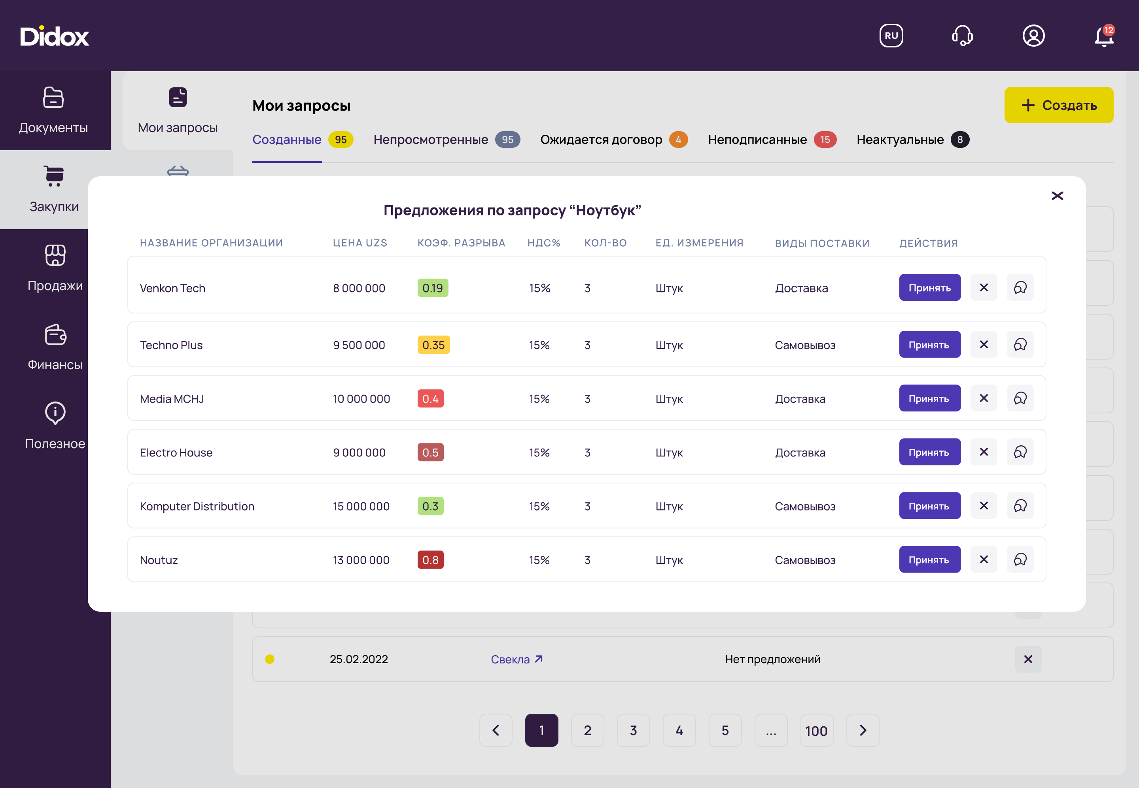
Task: Close the Ноутбук offers dialog
Action: (x=1057, y=196)
